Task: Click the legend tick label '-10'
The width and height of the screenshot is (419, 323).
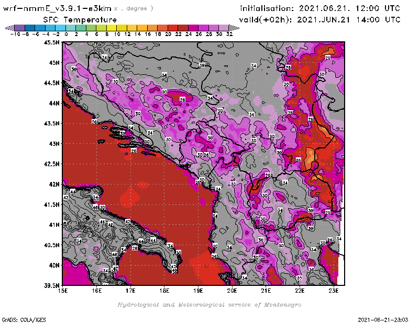Action: tap(15, 34)
